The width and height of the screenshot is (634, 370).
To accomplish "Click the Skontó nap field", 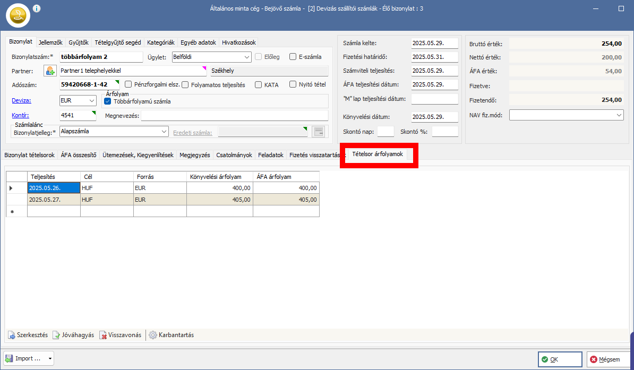I will tap(385, 132).
